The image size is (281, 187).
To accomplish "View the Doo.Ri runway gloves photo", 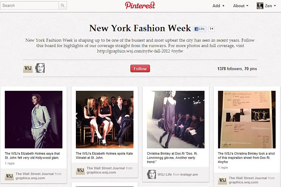I will 176,120.
